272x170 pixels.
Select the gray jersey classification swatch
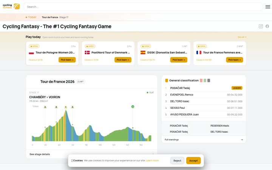(209, 80)
